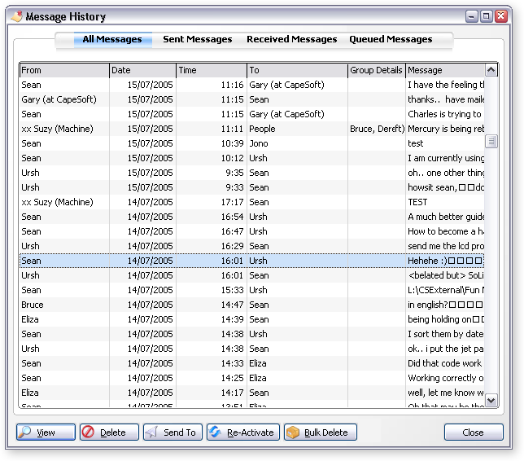The width and height of the screenshot is (524, 461).
Task: Click the blue arrows Re-Activate icon
Action: (x=216, y=432)
